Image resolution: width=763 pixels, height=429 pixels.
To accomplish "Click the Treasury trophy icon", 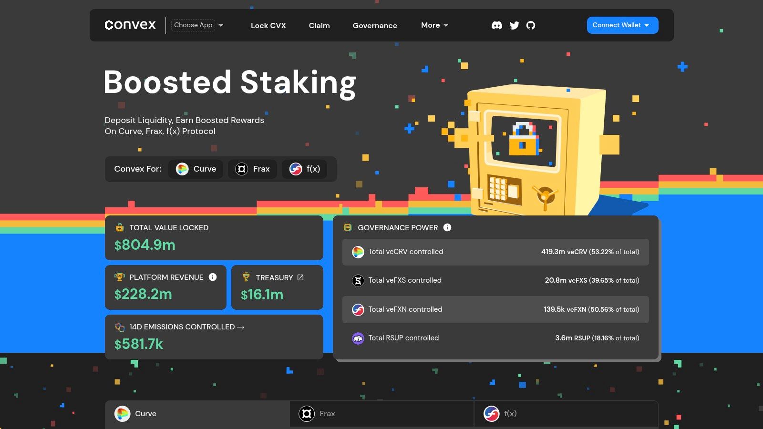I will tap(246, 277).
